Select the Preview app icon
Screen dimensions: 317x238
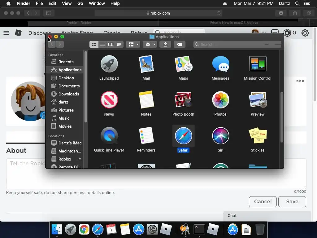coord(258,100)
